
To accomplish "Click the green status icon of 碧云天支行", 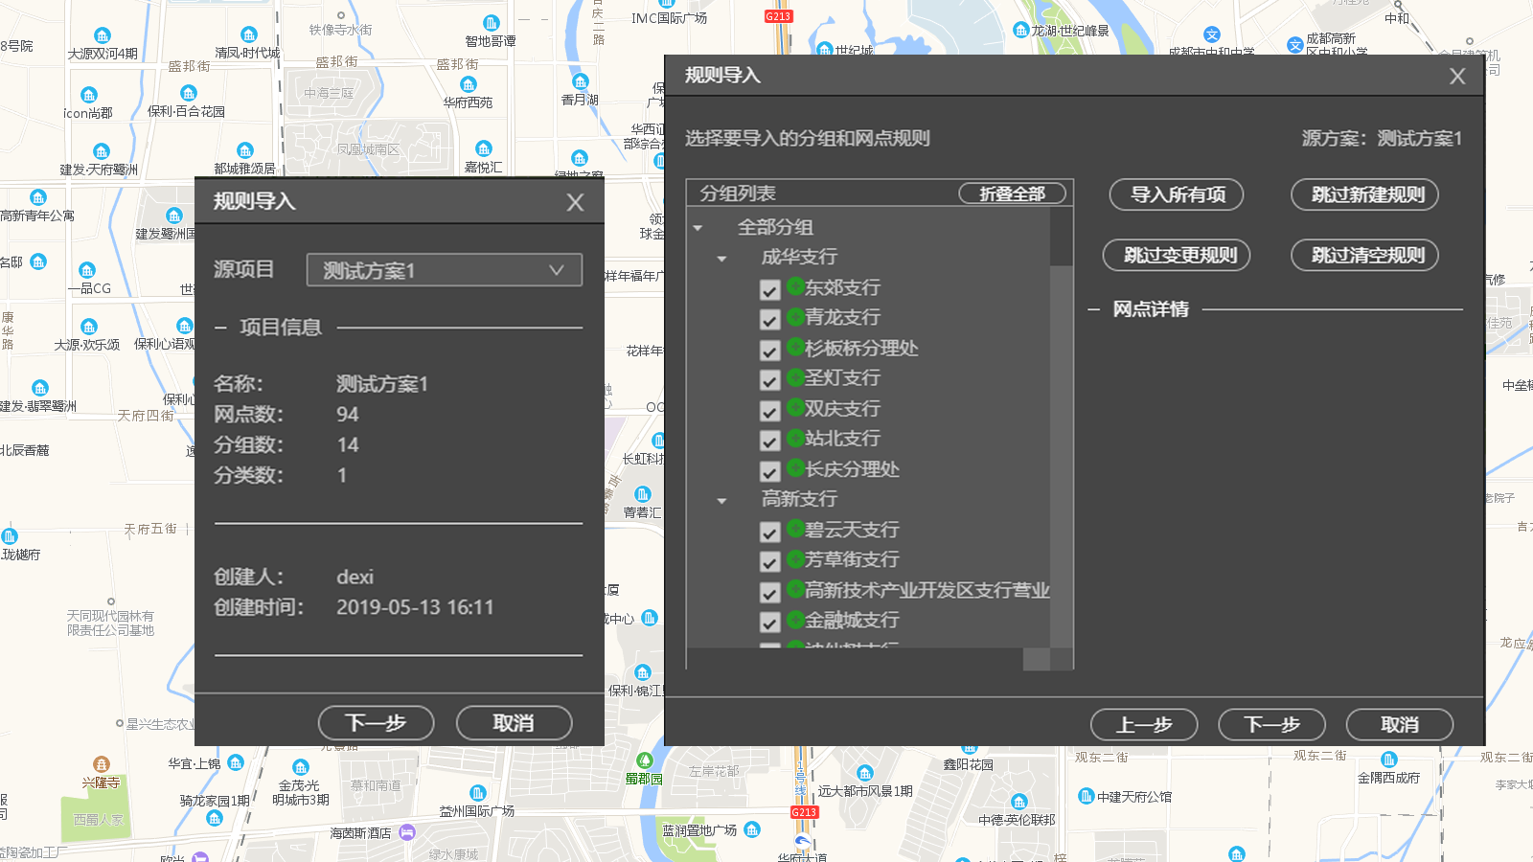I will (x=795, y=528).
